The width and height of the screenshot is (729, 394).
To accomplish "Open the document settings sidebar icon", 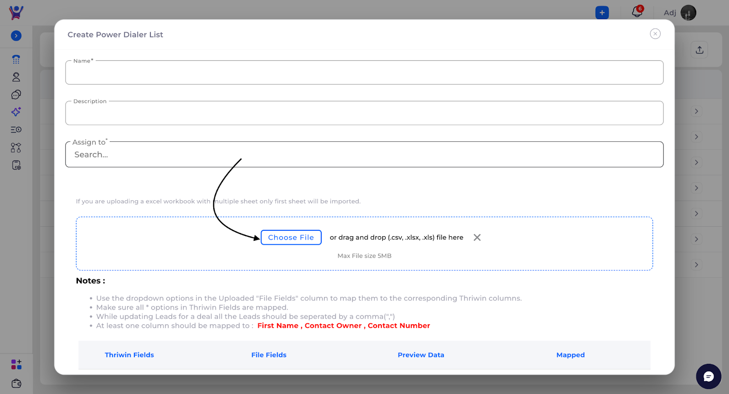I will 16,165.
